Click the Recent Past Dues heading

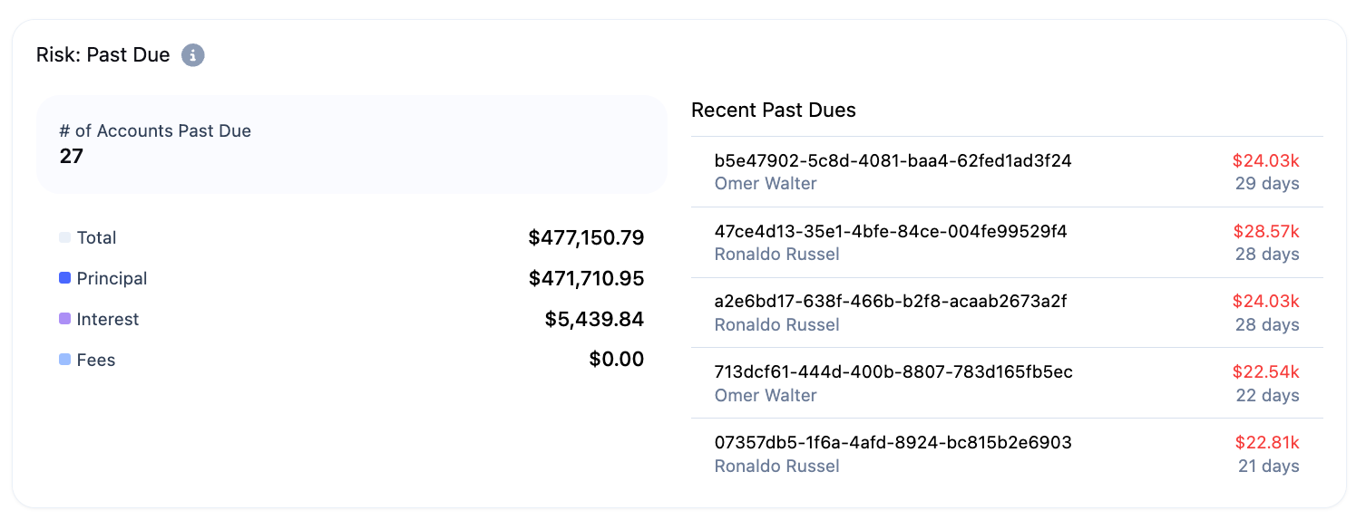(x=774, y=111)
